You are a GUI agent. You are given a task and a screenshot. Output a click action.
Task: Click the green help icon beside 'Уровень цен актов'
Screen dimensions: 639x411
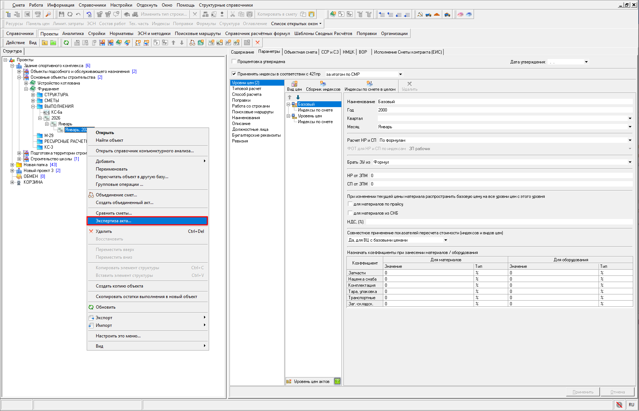click(x=337, y=381)
